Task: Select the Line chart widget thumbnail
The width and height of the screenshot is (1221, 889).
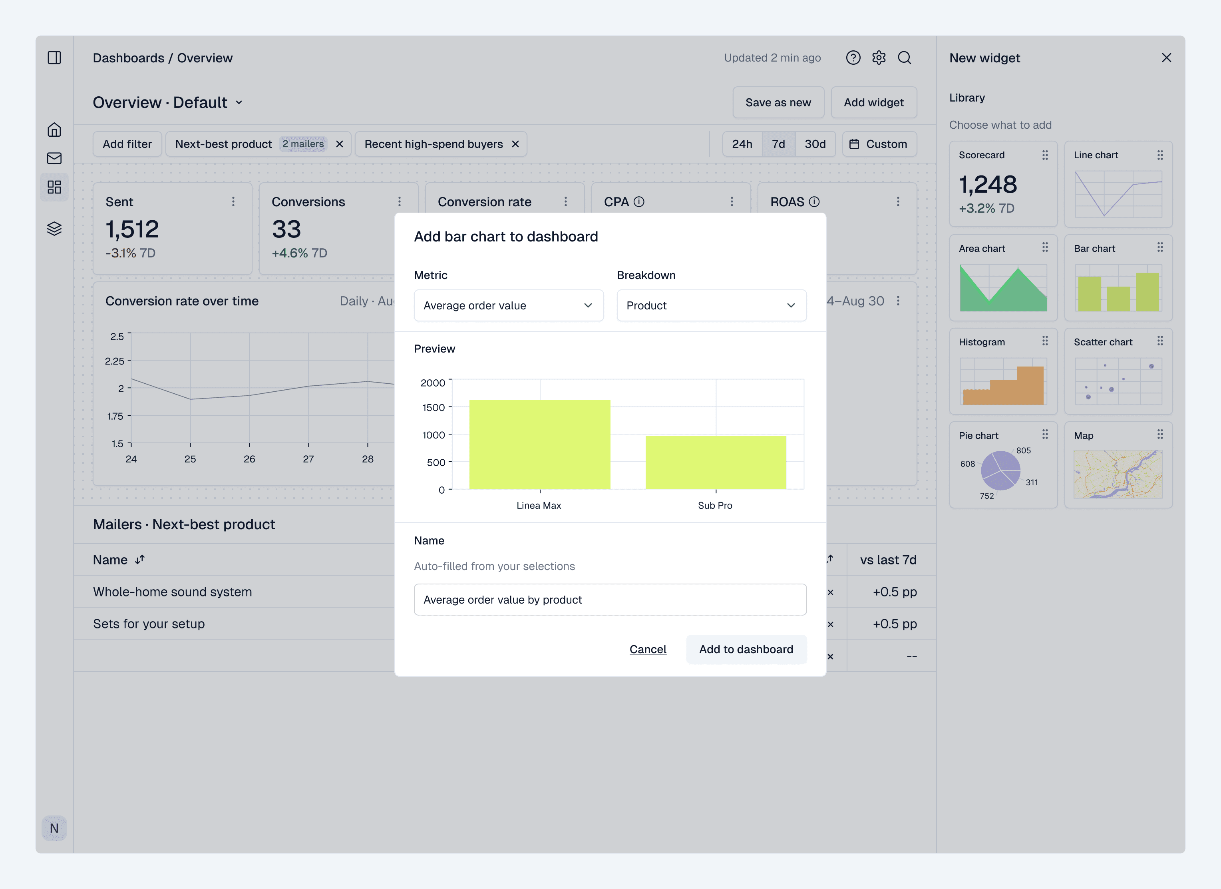Action: [x=1118, y=184]
